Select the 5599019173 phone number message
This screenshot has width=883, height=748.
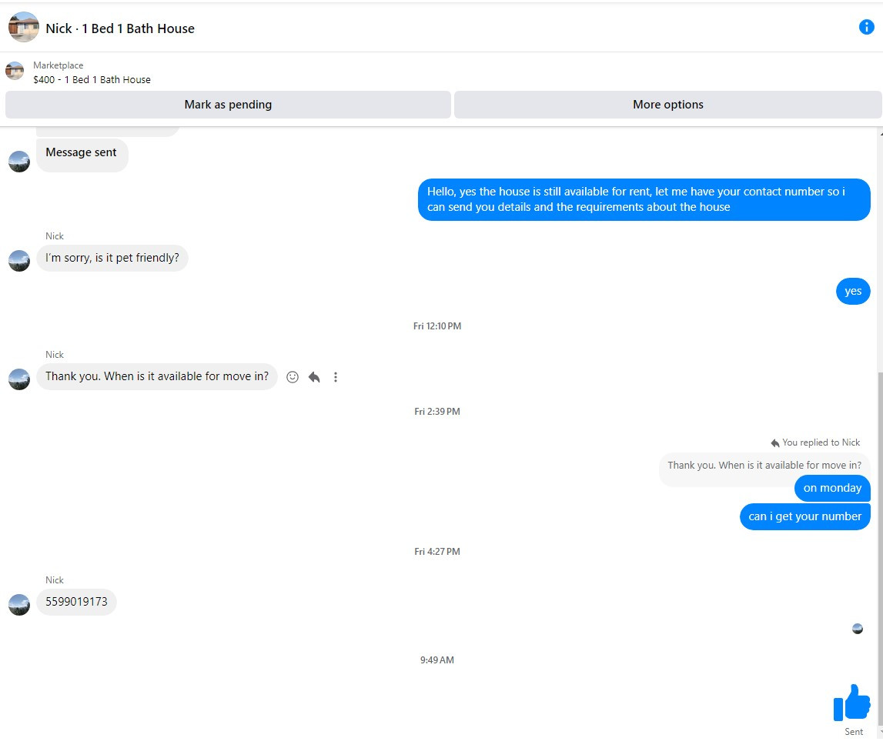(x=76, y=602)
